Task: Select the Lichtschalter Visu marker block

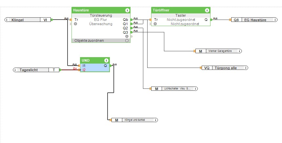Action: point(174,88)
